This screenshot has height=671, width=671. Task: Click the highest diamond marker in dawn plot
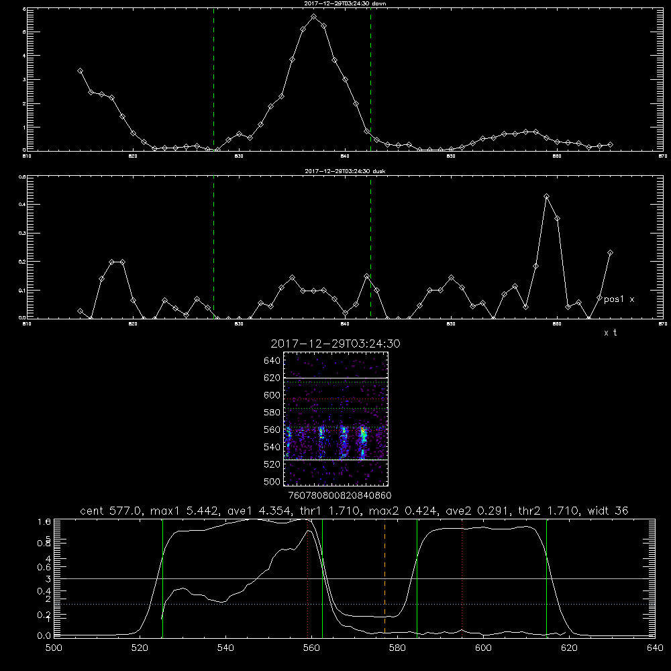coord(313,17)
